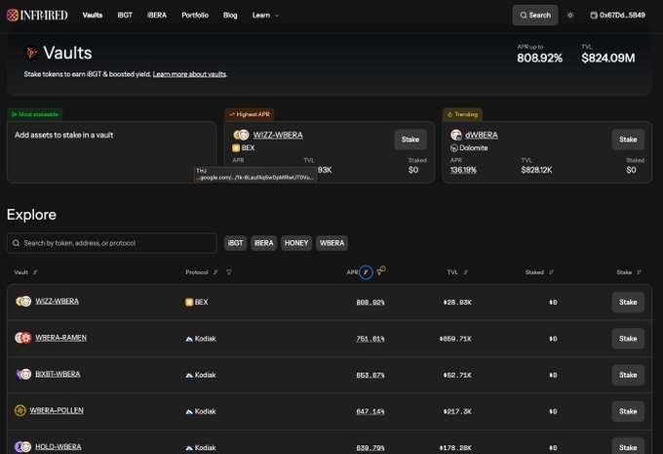The image size is (663, 454).
Task: Click 639.79% APR value
Action: point(370,447)
